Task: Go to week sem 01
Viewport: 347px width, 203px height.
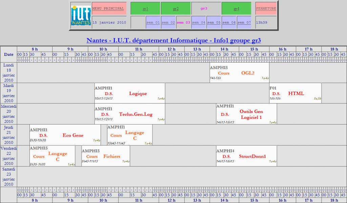Action: pos(153,22)
